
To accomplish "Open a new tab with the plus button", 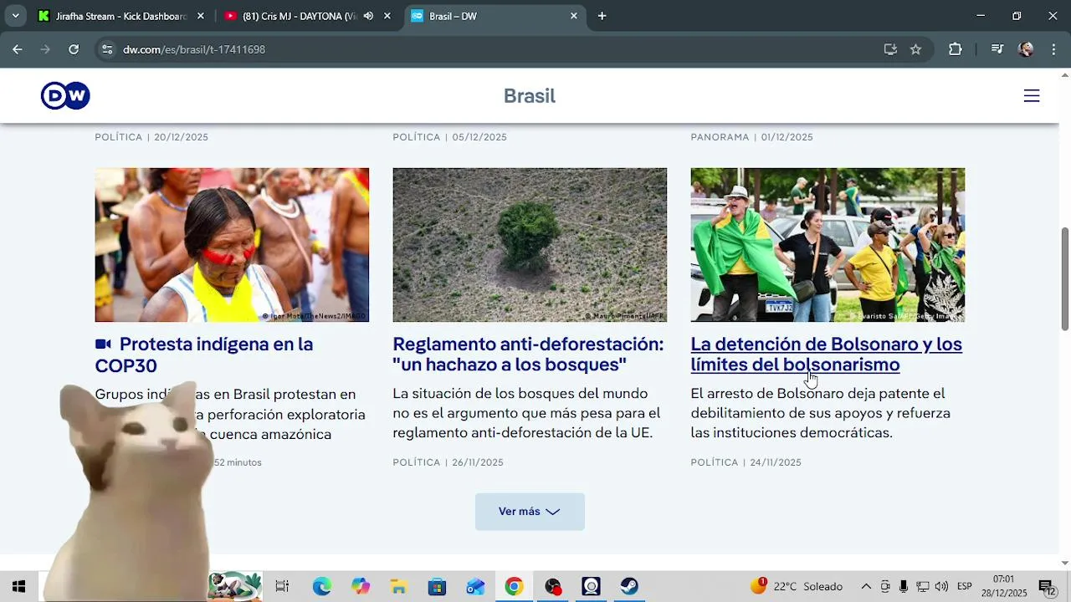I will 602,16.
